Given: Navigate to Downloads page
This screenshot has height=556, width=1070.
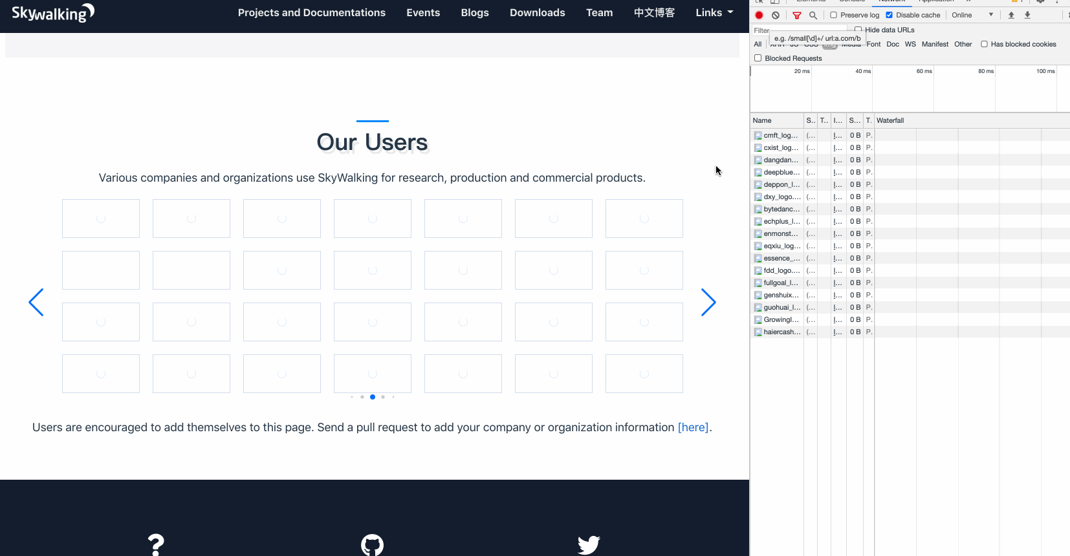Looking at the screenshot, I should [x=538, y=13].
